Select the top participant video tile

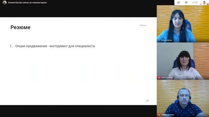pyautogui.click(x=183, y=24)
